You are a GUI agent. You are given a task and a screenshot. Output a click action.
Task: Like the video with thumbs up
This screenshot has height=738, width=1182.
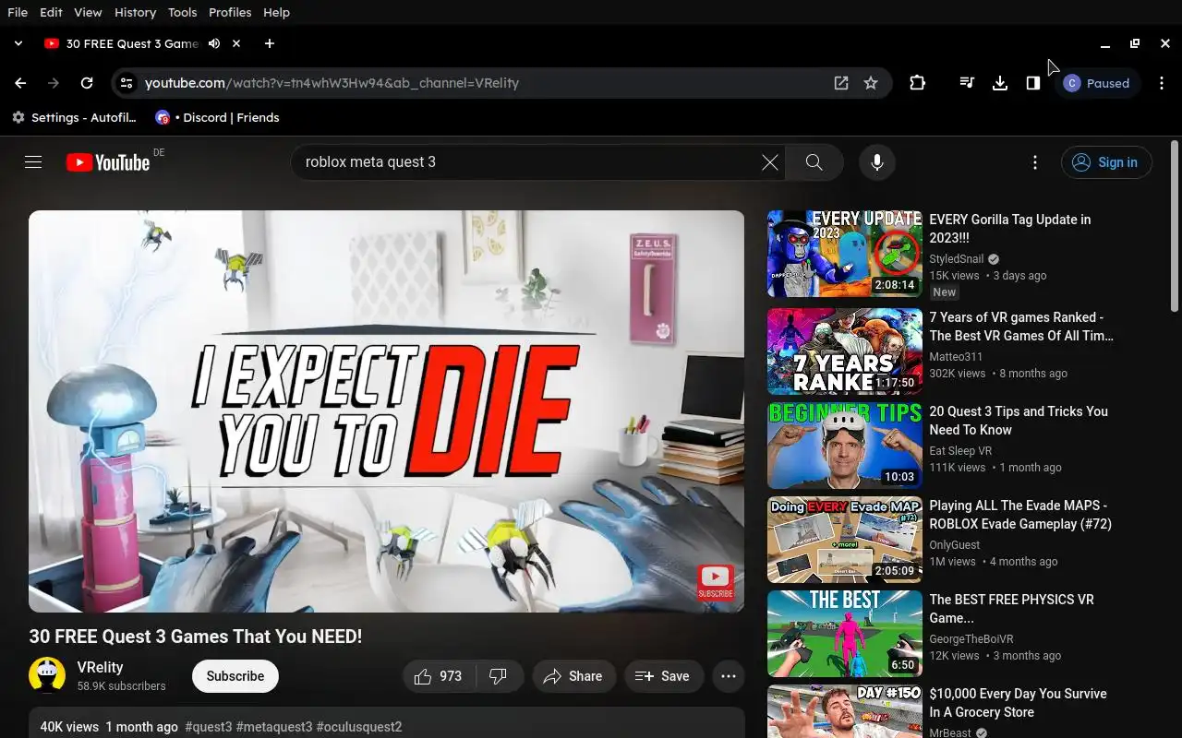pyautogui.click(x=439, y=676)
